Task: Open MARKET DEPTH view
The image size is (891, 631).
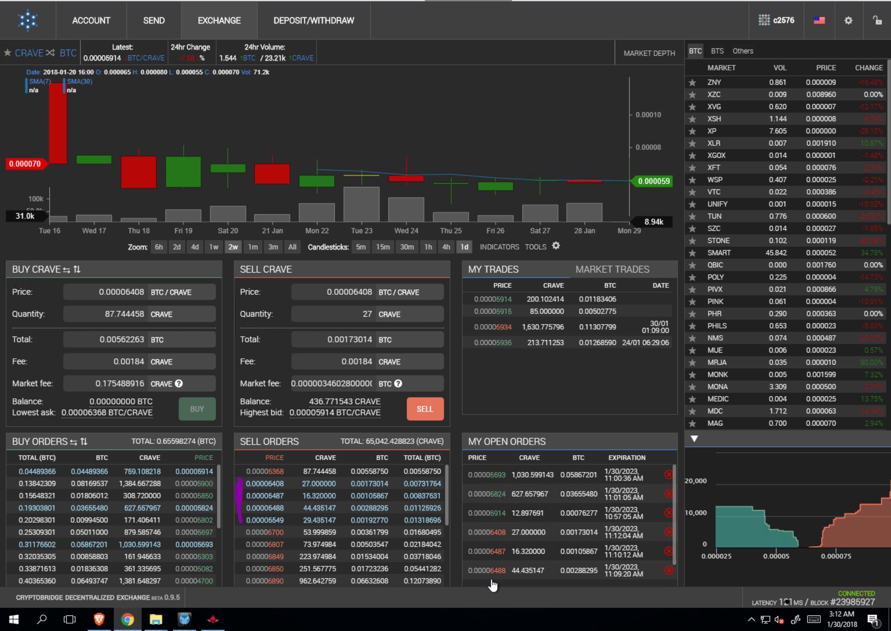Action: pyautogui.click(x=649, y=53)
